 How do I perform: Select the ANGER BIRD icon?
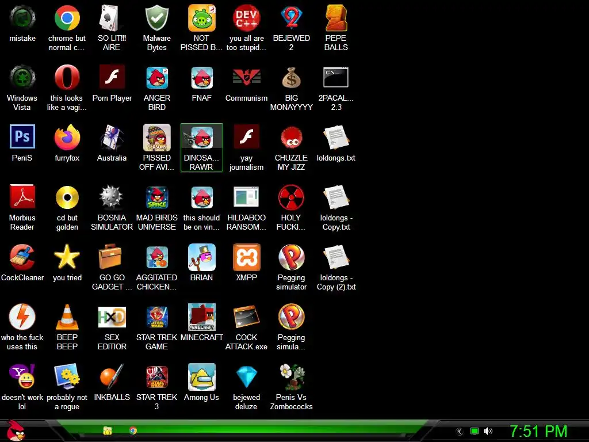click(156, 78)
